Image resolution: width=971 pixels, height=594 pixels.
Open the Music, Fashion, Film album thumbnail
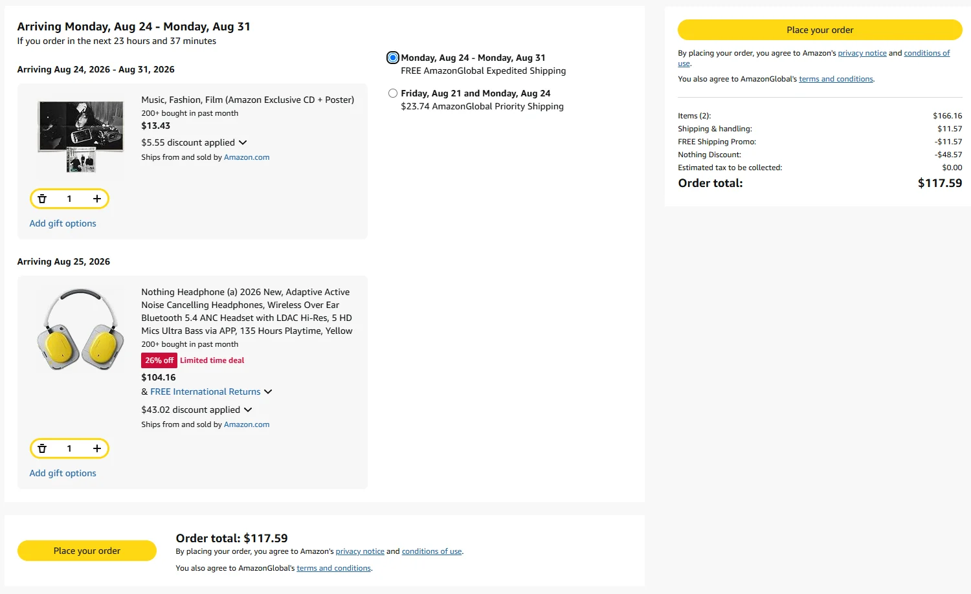coord(81,136)
